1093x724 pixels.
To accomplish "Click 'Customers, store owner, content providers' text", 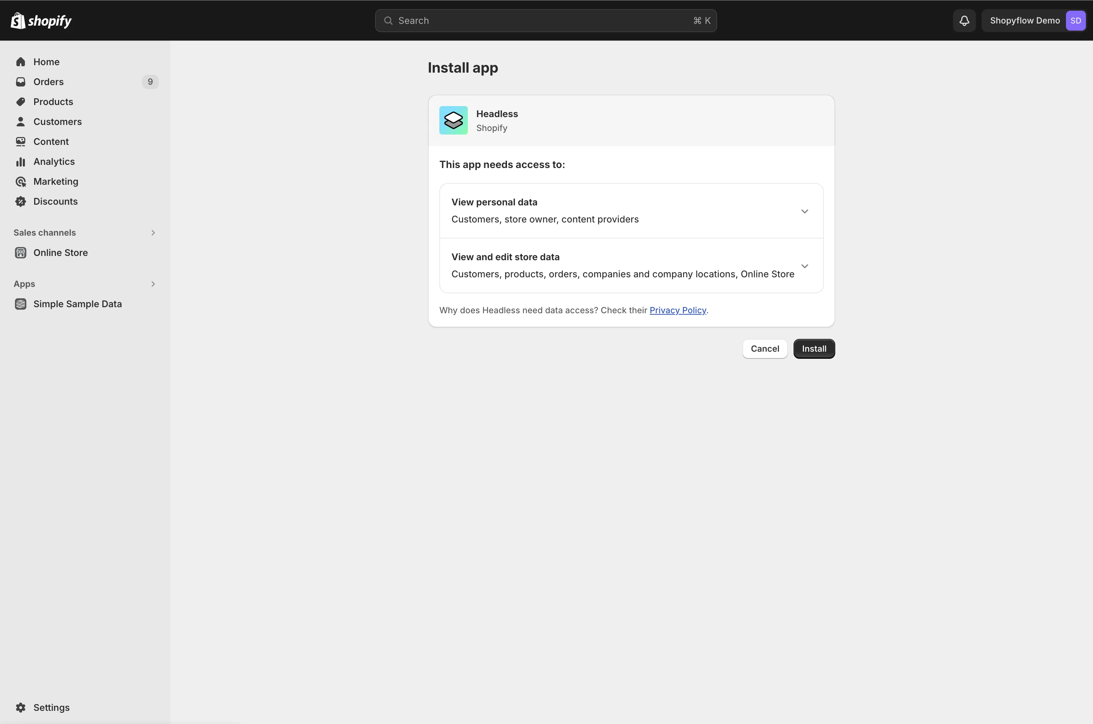I will 545,219.
